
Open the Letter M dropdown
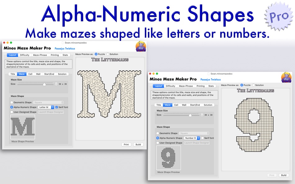pos(46,107)
